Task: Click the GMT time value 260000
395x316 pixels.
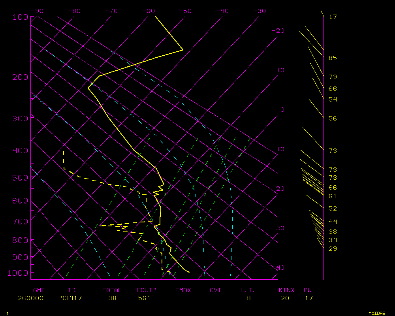Action: pos(30,298)
